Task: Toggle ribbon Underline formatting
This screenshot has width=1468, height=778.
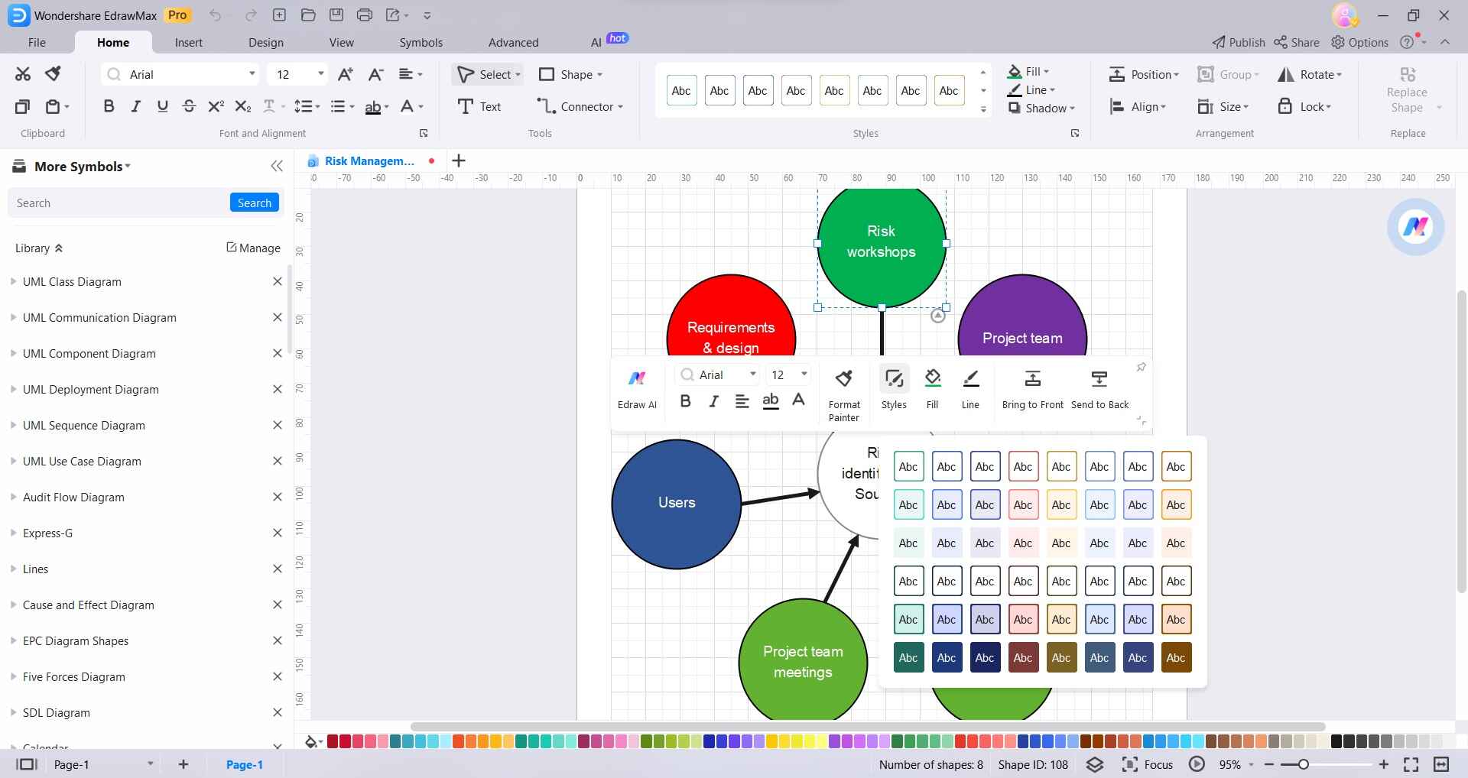Action: pos(162,106)
